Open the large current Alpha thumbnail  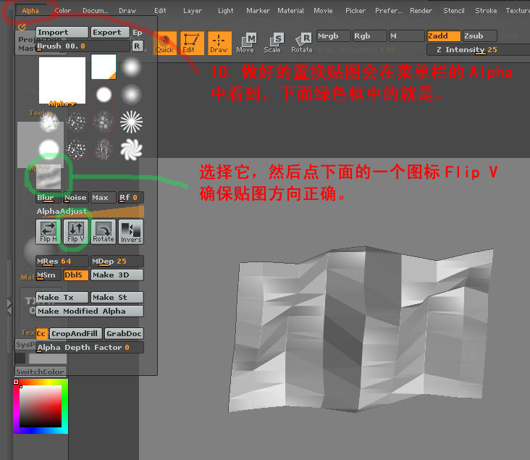tap(62, 80)
